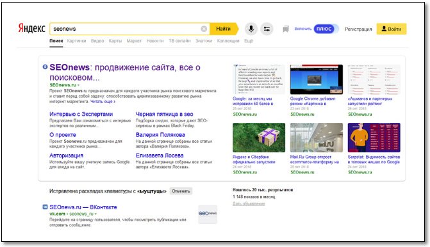Viewport: 430px width, 247px height.
Task: Open the SEOnews.ru — ВКонтакте result
Action: pyautogui.click(x=83, y=207)
